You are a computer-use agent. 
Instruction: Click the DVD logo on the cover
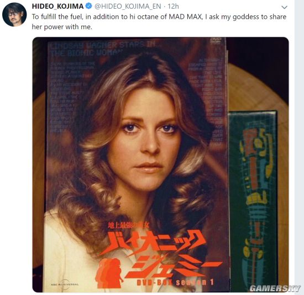tap(216, 40)
